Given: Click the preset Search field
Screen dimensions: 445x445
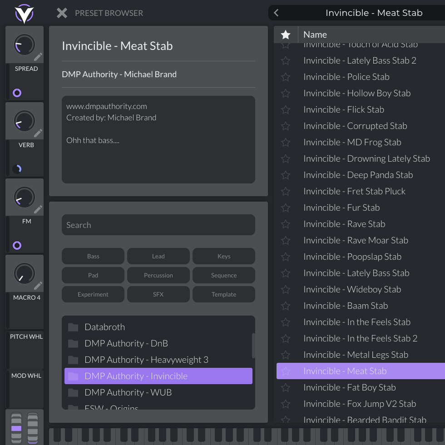Looking at the screenshot, I should click(x=158, y=225).
